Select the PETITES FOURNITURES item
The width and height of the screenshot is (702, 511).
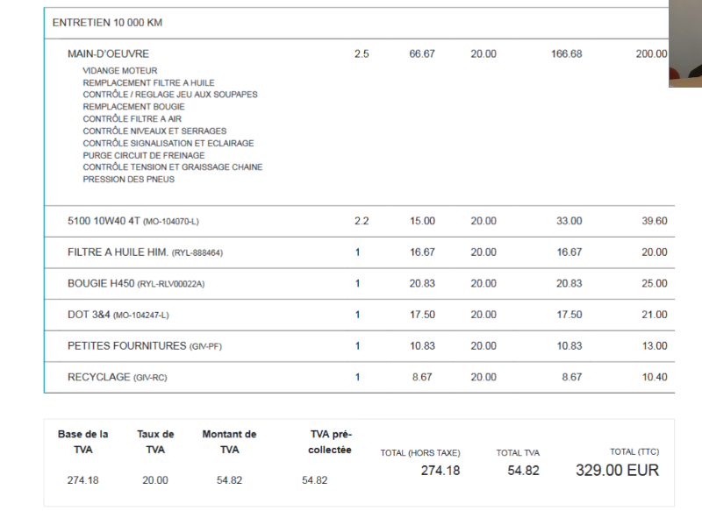pos(144,346)
